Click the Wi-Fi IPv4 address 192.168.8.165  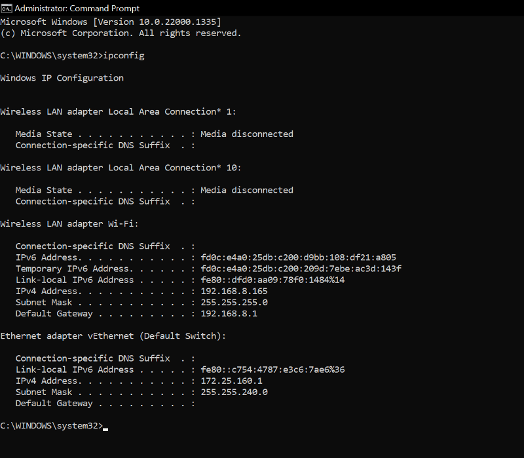pos(234,291)
